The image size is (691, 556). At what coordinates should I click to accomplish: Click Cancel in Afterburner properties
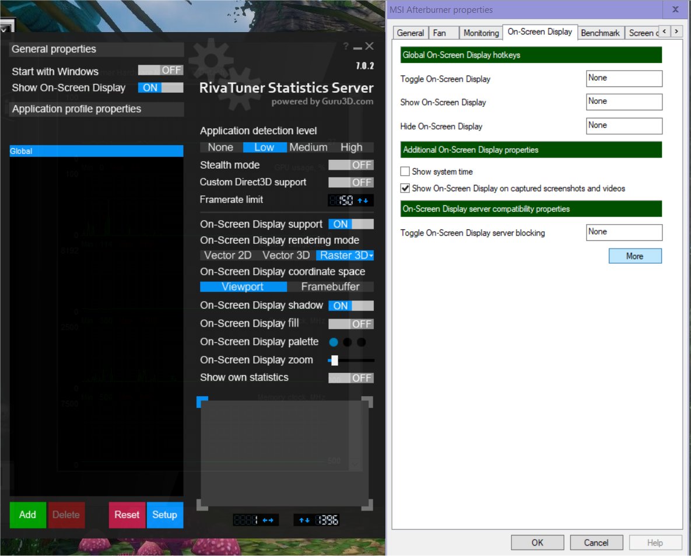597,543
